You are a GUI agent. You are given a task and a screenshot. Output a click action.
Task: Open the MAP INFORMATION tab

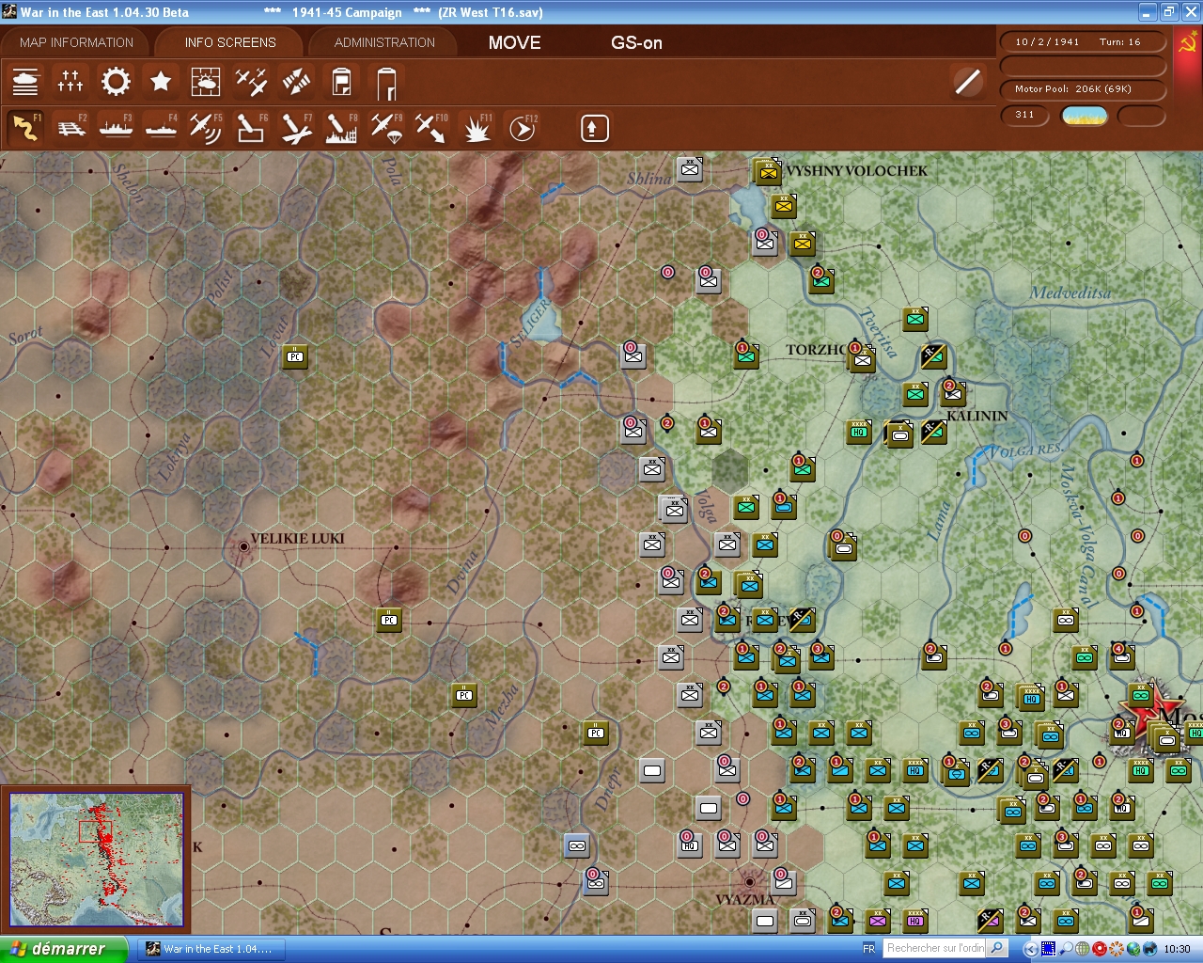point(76,42)
